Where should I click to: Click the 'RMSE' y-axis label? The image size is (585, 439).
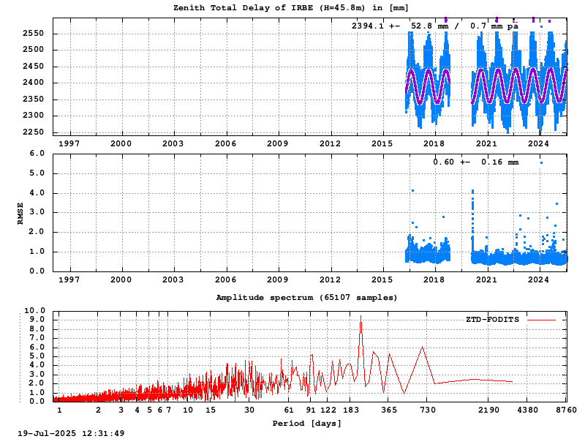(x=20, y=214)
